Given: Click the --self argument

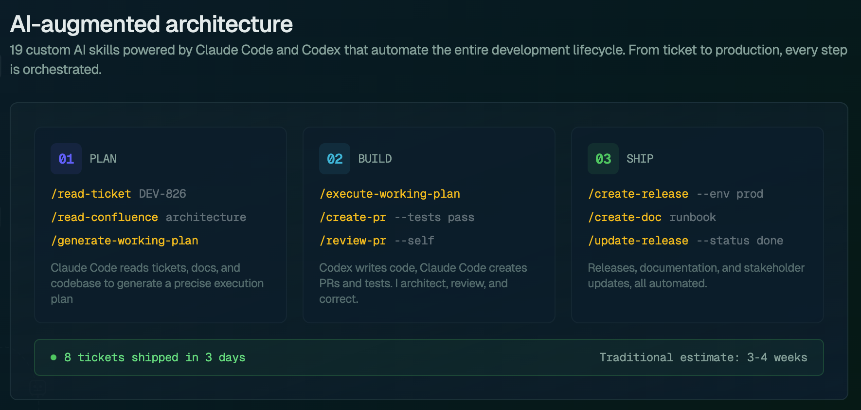Looking at the screenshot, I should [414, 241].
